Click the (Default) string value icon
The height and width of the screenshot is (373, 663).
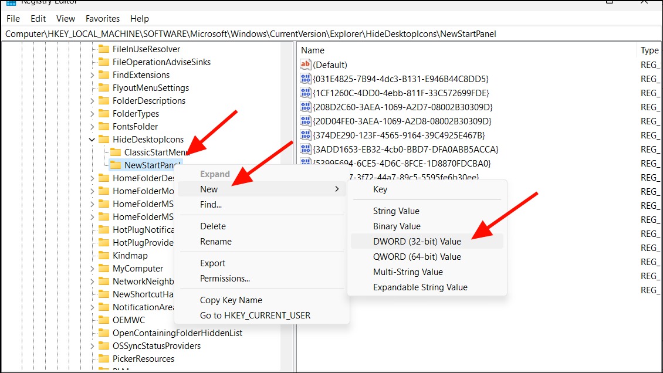point(305,65)
